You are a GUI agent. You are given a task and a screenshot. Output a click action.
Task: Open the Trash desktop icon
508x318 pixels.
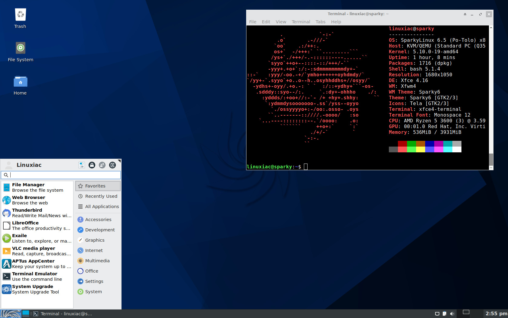click(20, 18)
